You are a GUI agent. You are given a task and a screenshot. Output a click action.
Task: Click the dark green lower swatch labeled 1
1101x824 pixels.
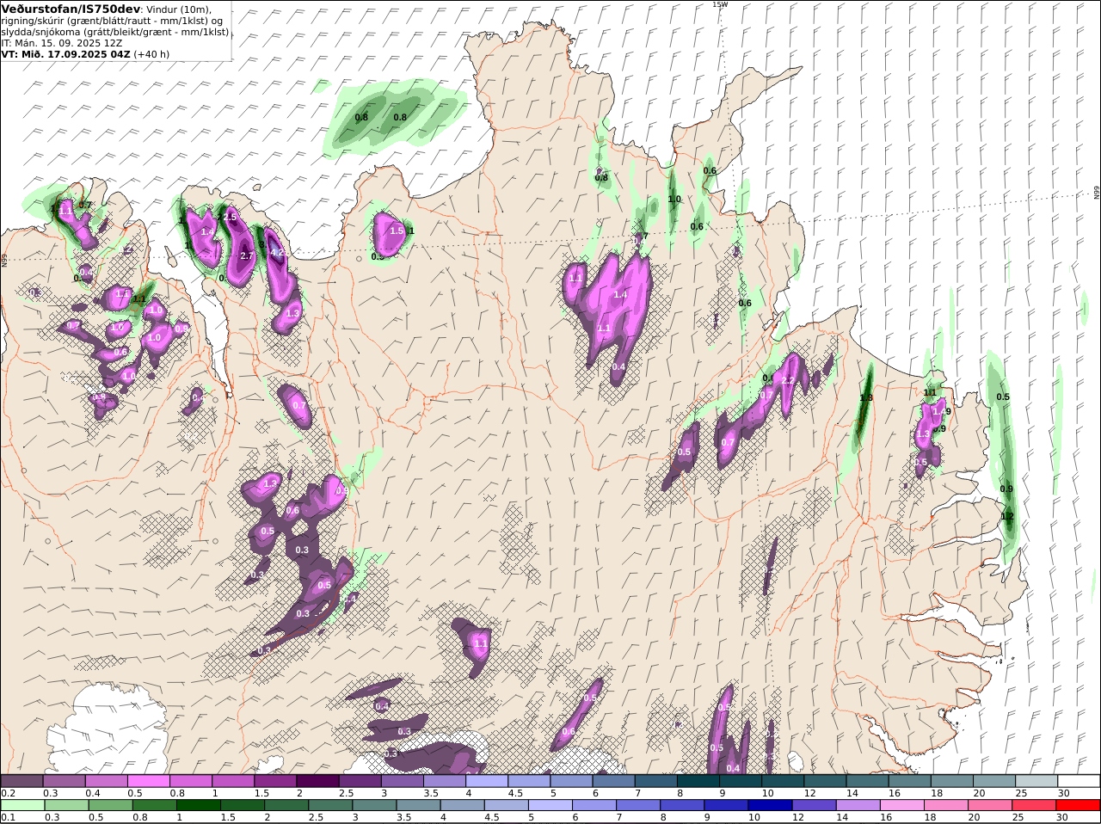[x=199, y=805]
